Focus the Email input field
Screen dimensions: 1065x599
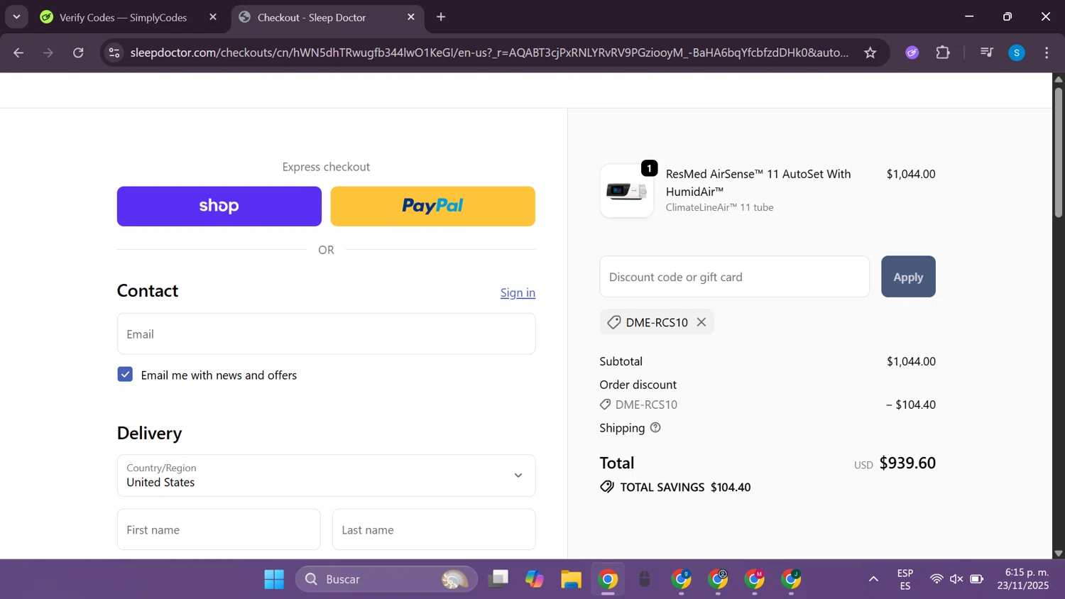click(326, 334)
